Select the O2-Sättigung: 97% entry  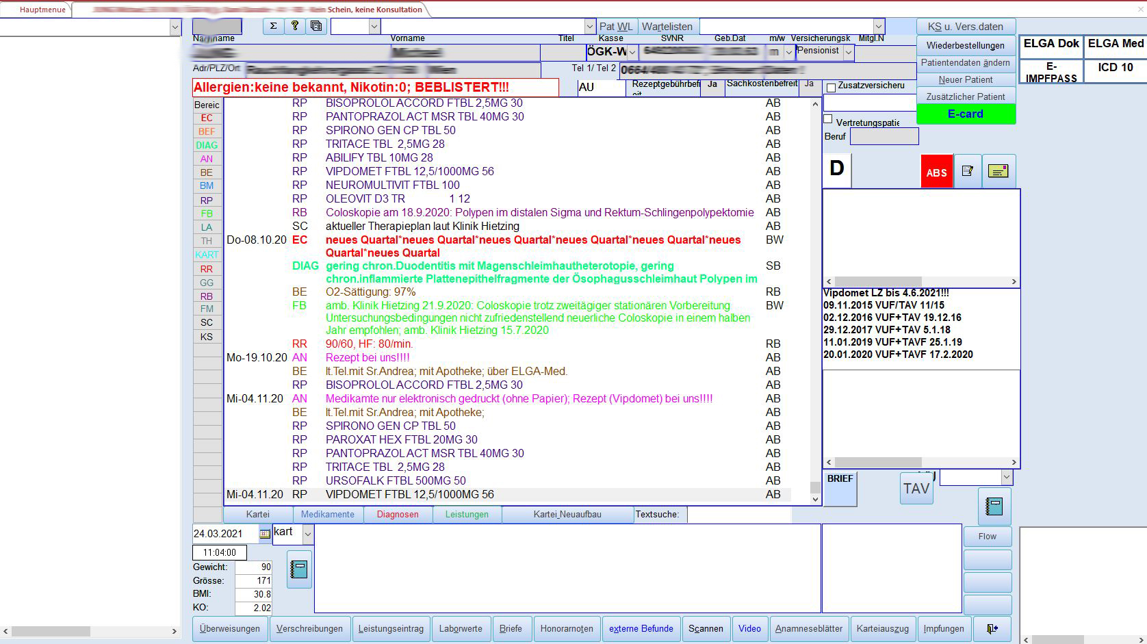(370, 292)
